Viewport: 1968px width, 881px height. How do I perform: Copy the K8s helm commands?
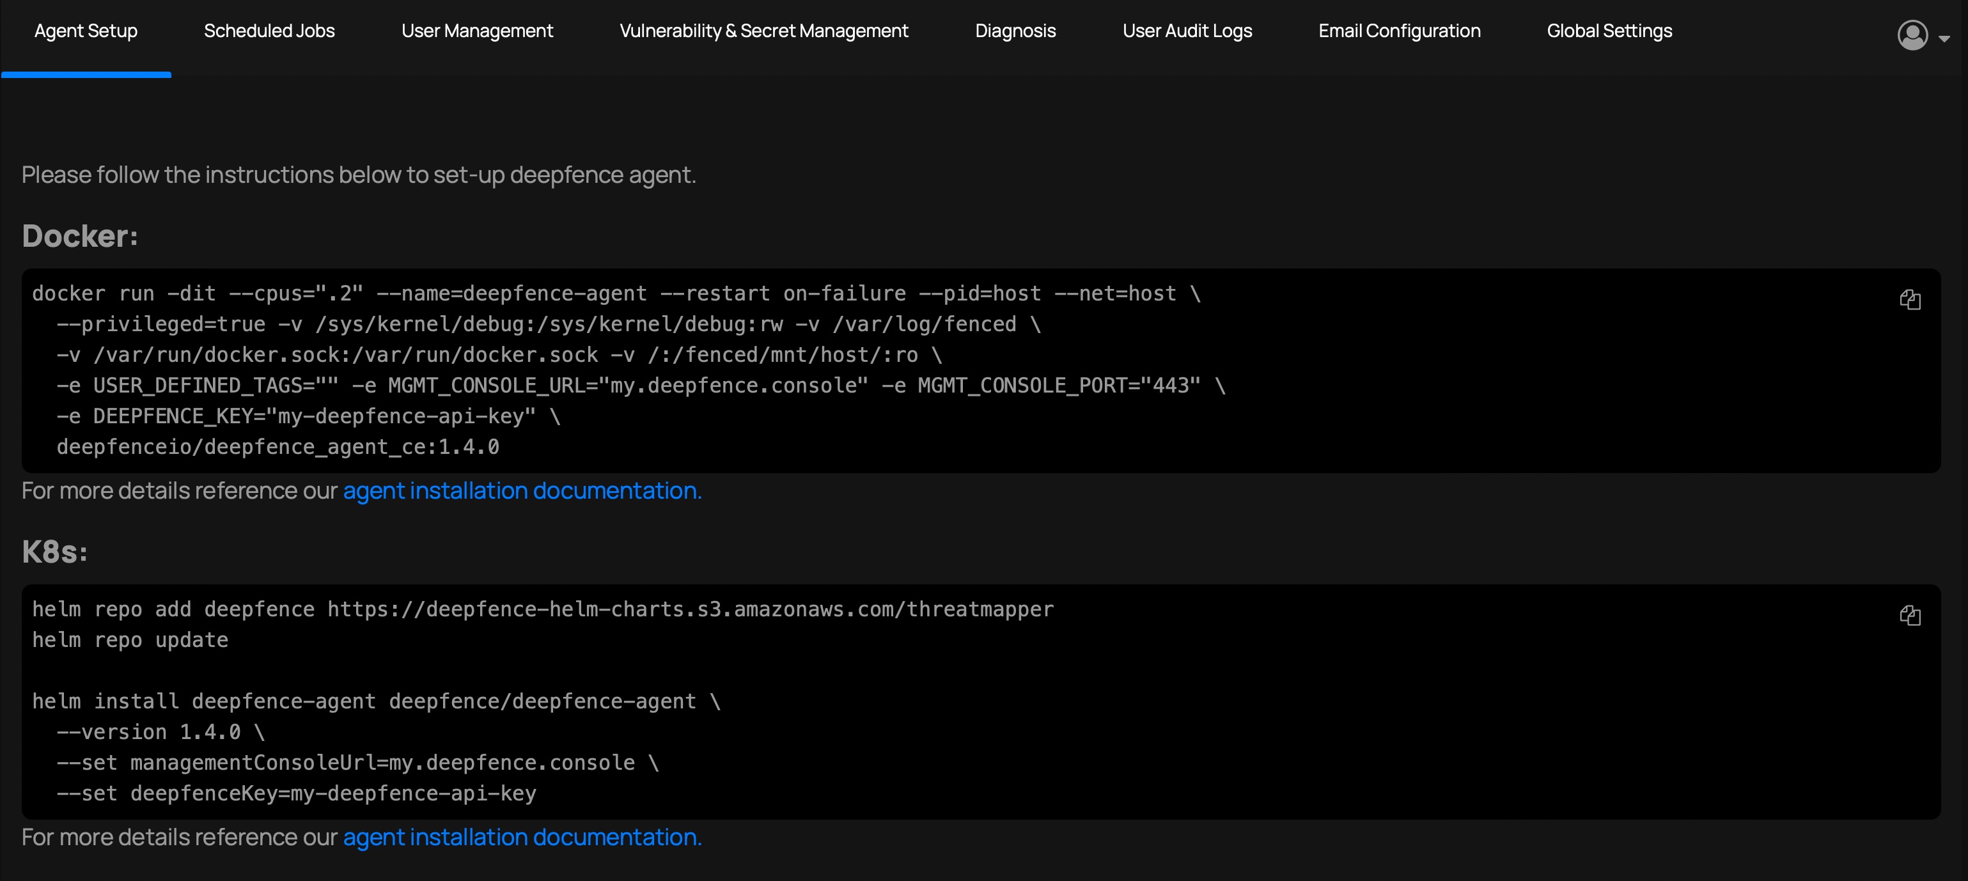click(1909, 615)
